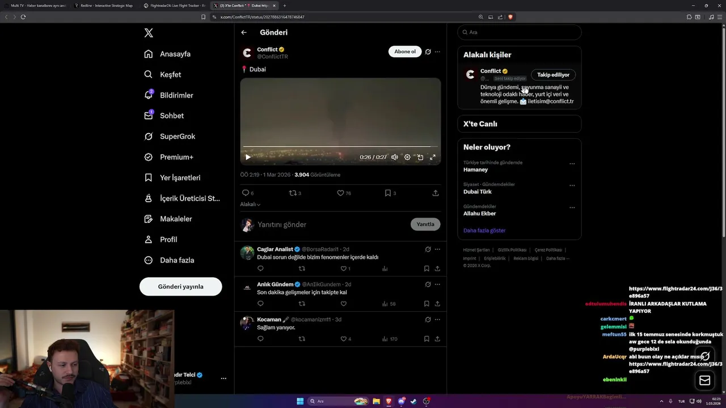Image resolution: width=726 pixels, height=408 pixels.
Task: Share the Conflict post
Action: (436, 193)
